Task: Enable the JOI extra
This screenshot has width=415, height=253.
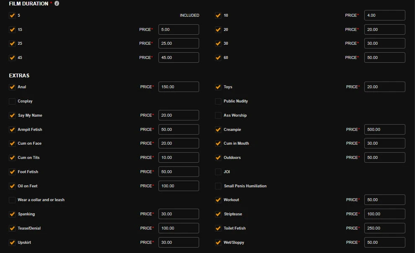Action: (218, 172)
